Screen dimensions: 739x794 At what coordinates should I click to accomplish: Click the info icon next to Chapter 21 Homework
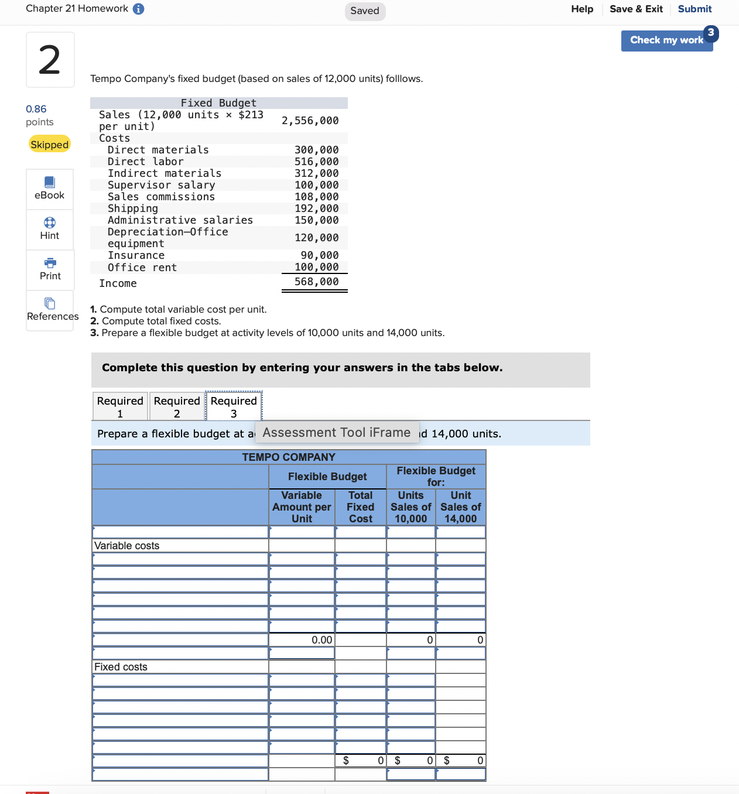138,9
